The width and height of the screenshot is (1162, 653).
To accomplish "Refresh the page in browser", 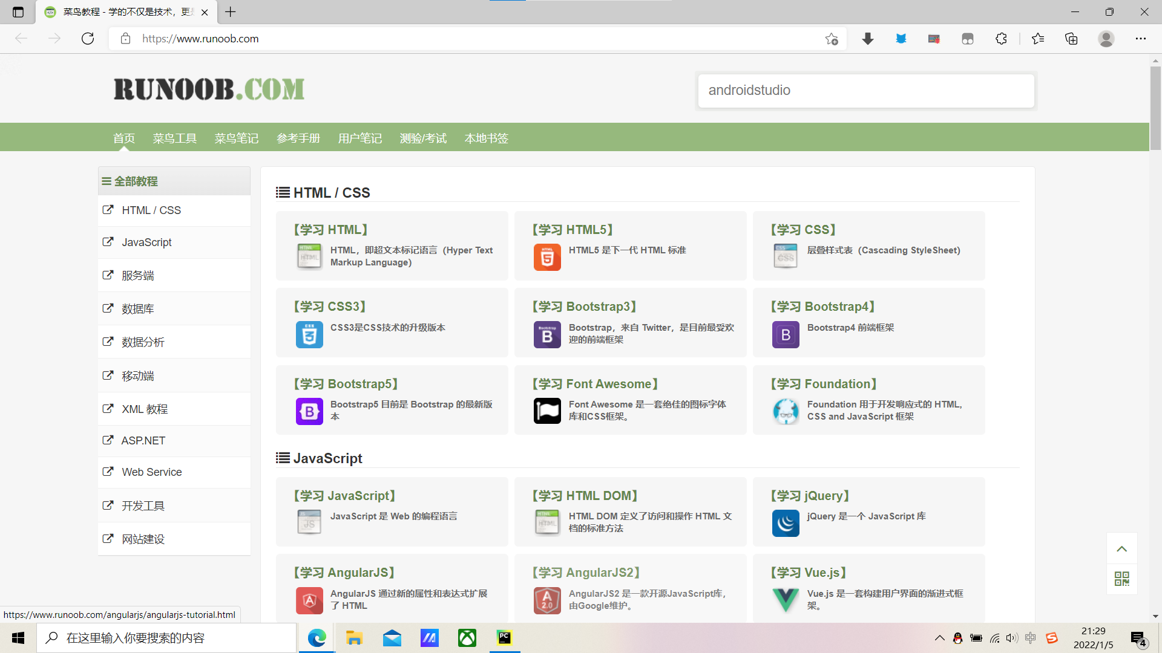I will pos(88,39).
